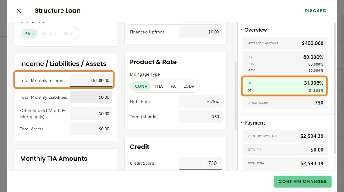Edit Other Subject Monthly Mortgage(s) amount
The image size is (344, 192).
[x=91, y=113]
